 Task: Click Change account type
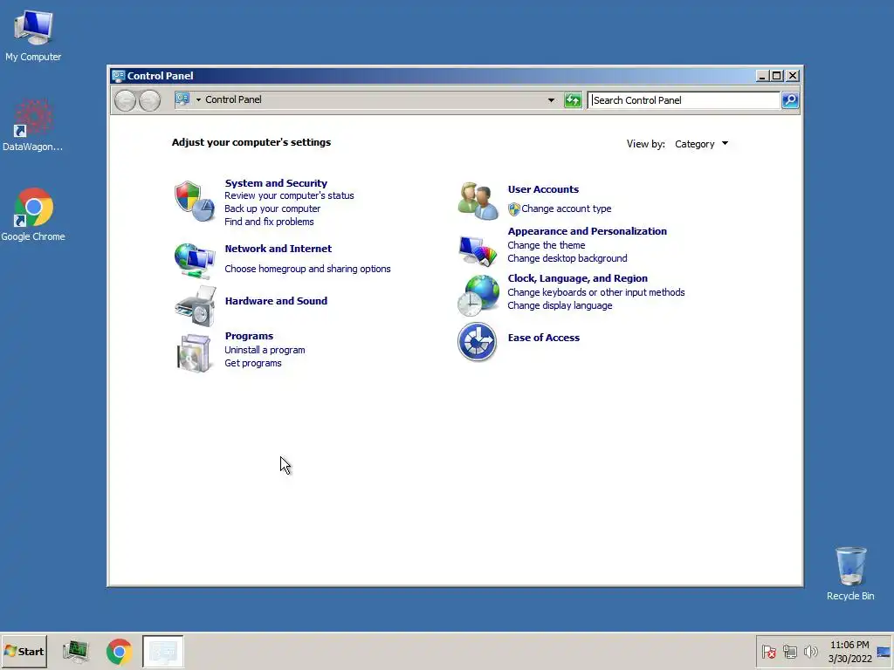[x=566, y=209]
